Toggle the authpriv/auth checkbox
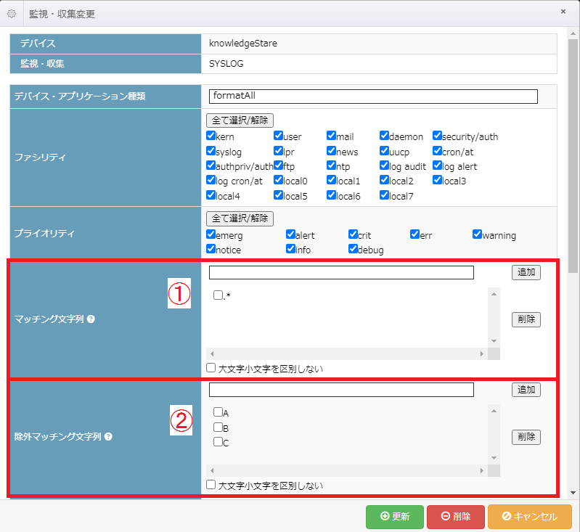The image size is (580, 532). tap(211, 165)
